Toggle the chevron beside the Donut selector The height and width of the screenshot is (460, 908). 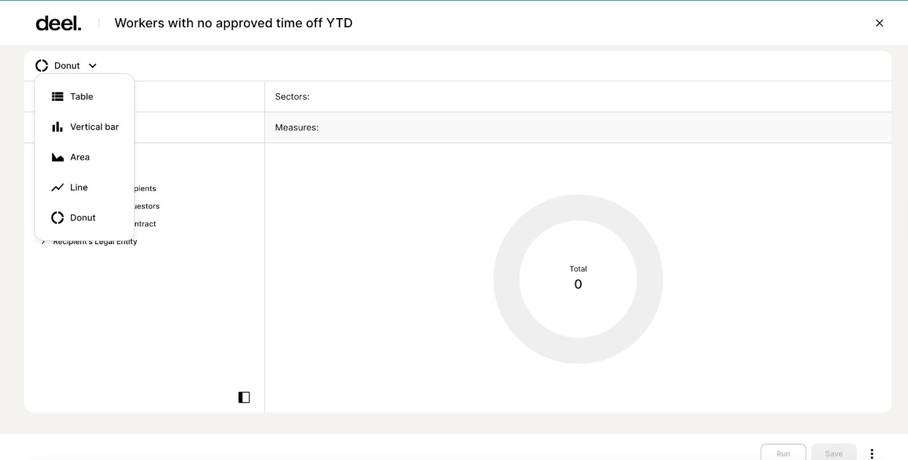pyautogui.click(x=93, y=66)
